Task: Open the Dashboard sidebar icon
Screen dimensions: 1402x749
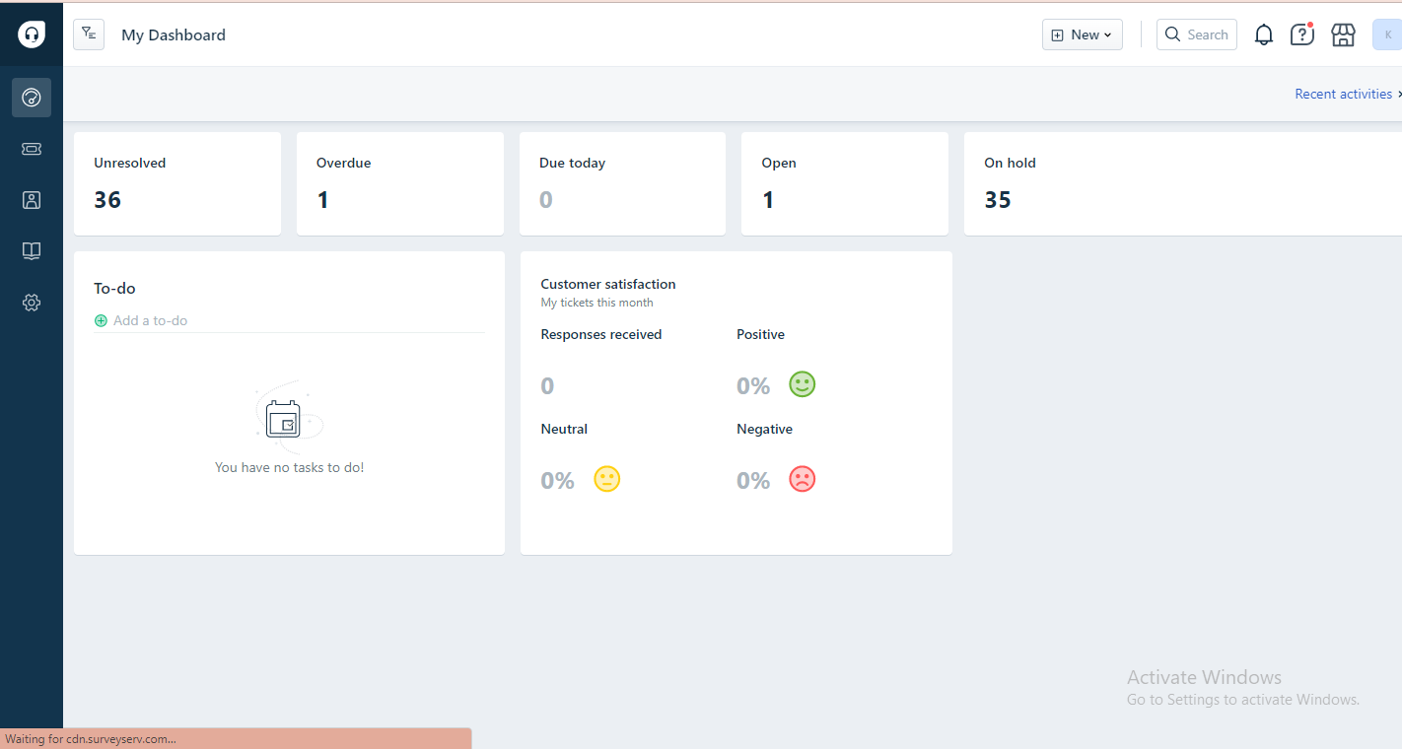Action: point(32,98)
